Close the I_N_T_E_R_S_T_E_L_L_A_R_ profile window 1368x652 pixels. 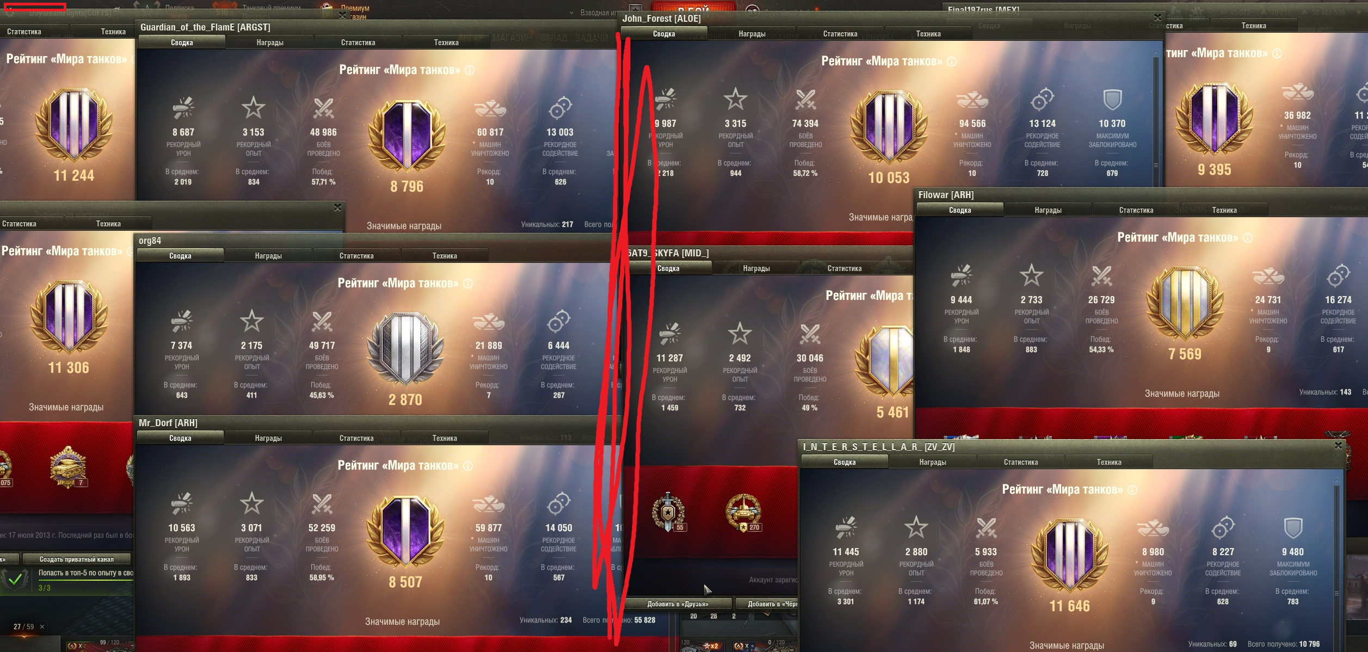pyautogui.click(x=1338, y=446)
